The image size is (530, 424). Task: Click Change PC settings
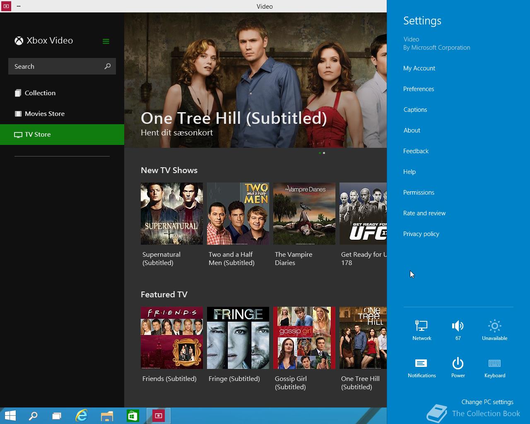pos(487,402)
